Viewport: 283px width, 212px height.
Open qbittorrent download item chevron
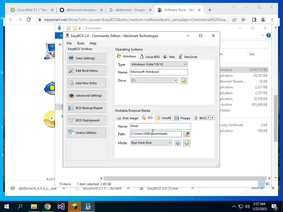pyautogui.click(x=64, y=188)
